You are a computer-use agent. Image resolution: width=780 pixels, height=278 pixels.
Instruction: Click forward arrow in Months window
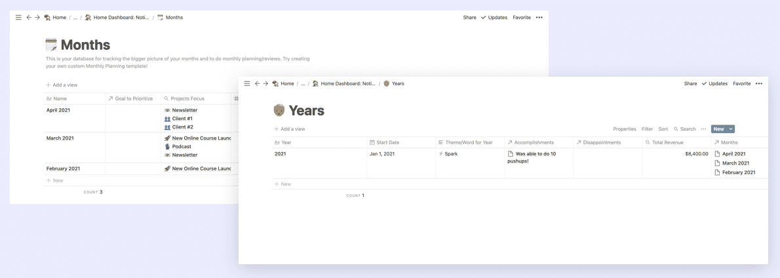pyautogui.click(x=37, y=18)
